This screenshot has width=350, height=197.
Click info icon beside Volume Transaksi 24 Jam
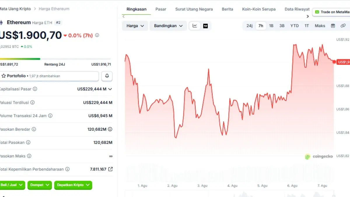[50, 116]
